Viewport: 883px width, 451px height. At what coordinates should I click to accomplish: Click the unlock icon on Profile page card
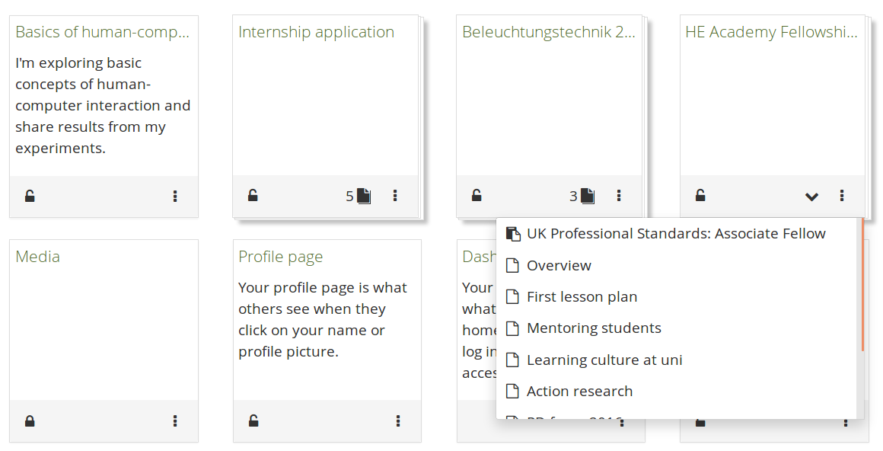(253, 421)
